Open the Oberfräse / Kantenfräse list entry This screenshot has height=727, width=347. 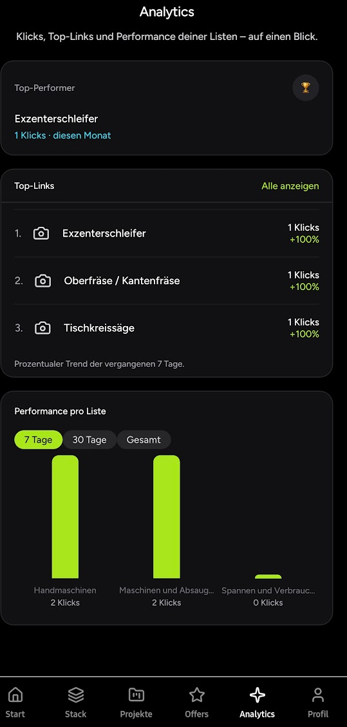pyautogui.click(x=167, y=281)
